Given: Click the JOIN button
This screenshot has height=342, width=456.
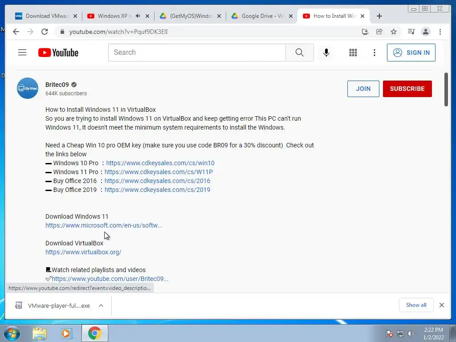Looking at the screenshot, I should [x=363, y=89].
